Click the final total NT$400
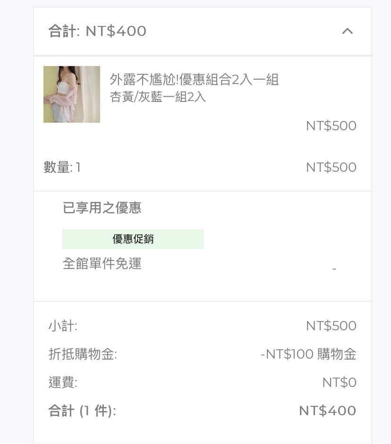The image size is (391, 444). tap(328, 410)
